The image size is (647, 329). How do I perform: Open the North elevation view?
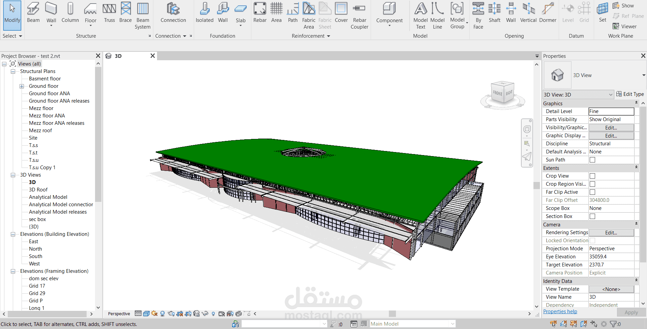[x=35, y=249]
